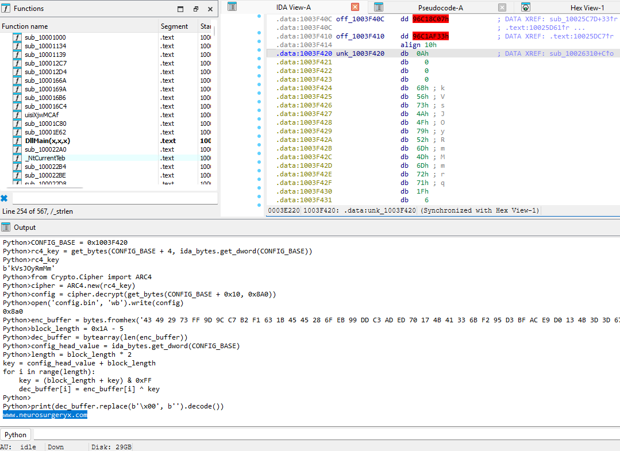The width and height of the screenshot is (620, 451).
Task: Switch to the Hex View-1 tab
Action: (x=587, y=8)
